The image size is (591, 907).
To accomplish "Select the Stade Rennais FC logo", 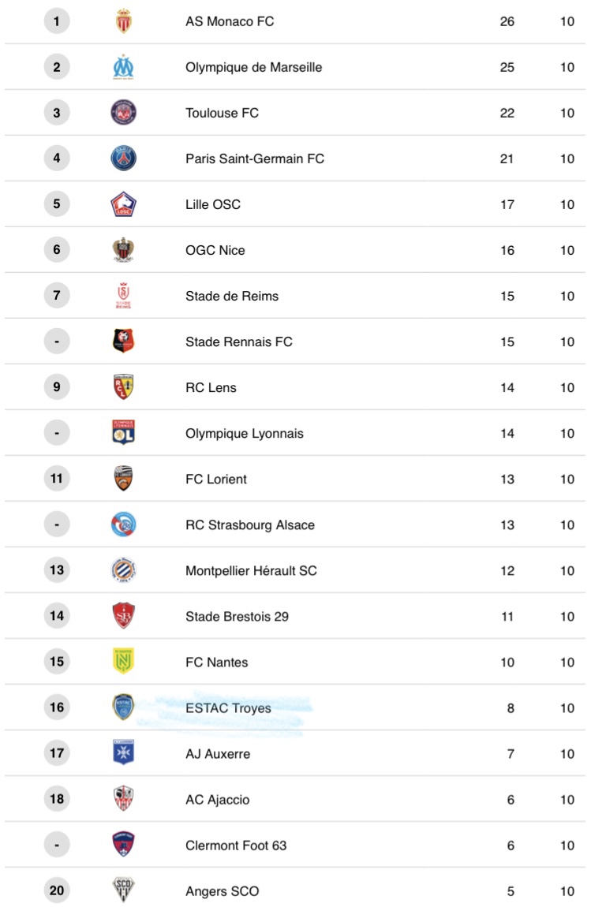I will (x=123, y=342).
